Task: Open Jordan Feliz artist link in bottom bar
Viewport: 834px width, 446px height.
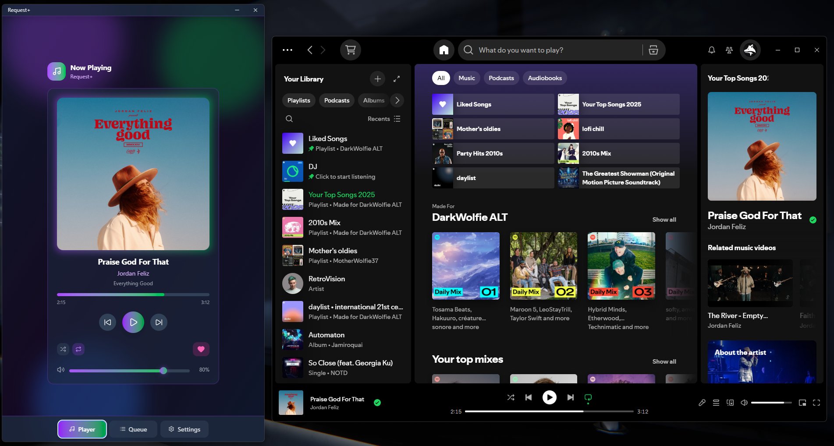Action: 324,407
